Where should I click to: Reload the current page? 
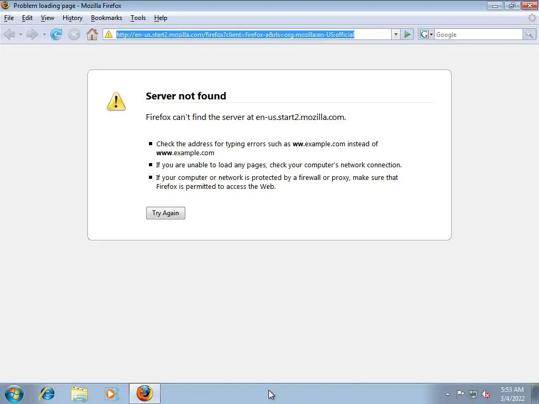click(56, 34)
